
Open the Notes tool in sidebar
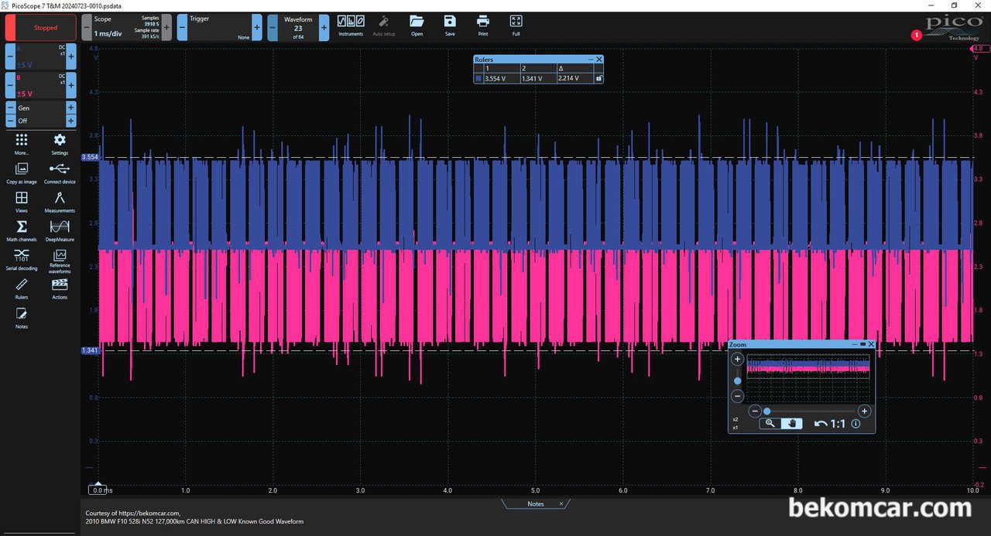tap(22, 317)
